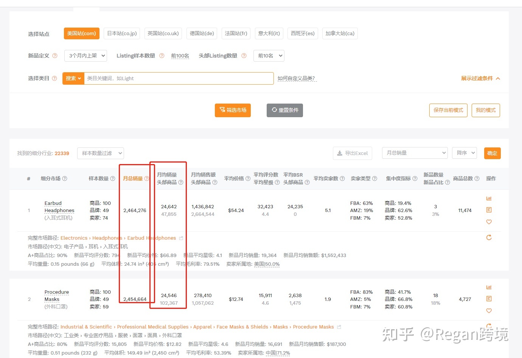The width and height of the screenshot is (522, 358).
Task: Open 如何自定义品类? help link
Action: 296,79
